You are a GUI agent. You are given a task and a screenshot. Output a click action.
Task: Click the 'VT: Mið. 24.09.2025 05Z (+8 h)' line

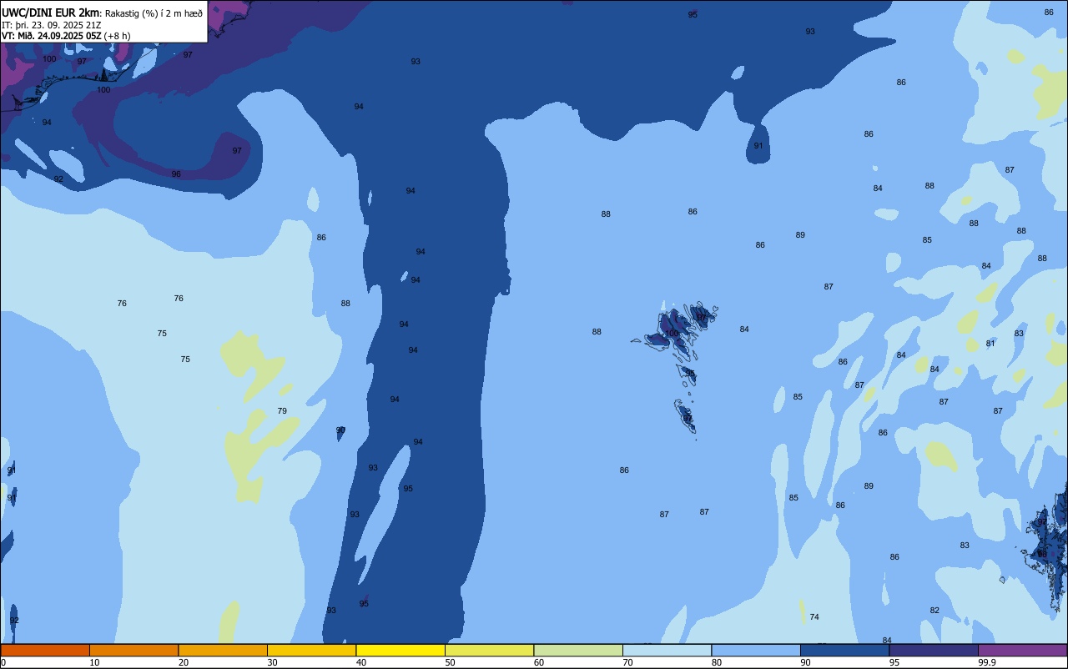67,36
